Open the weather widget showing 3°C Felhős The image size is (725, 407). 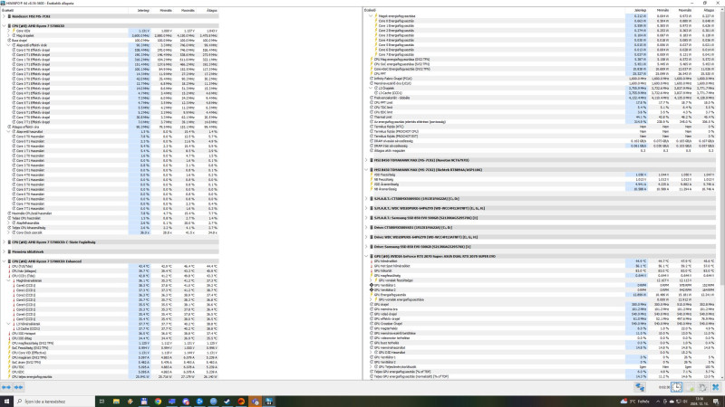[x=636, y=402]
